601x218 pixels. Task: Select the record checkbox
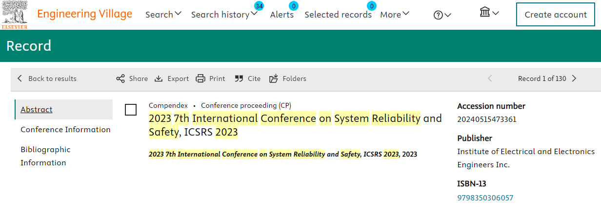[x=131, y=110]
